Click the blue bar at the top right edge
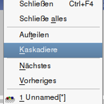Screen dimensions: 104x104 point(103,4)
